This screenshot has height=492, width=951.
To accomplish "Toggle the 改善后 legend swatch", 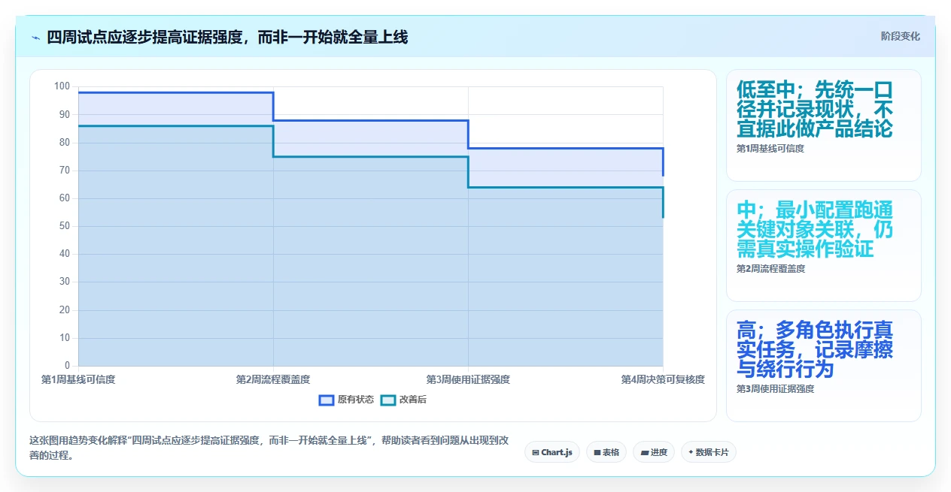I will click(x=387, y=400).
